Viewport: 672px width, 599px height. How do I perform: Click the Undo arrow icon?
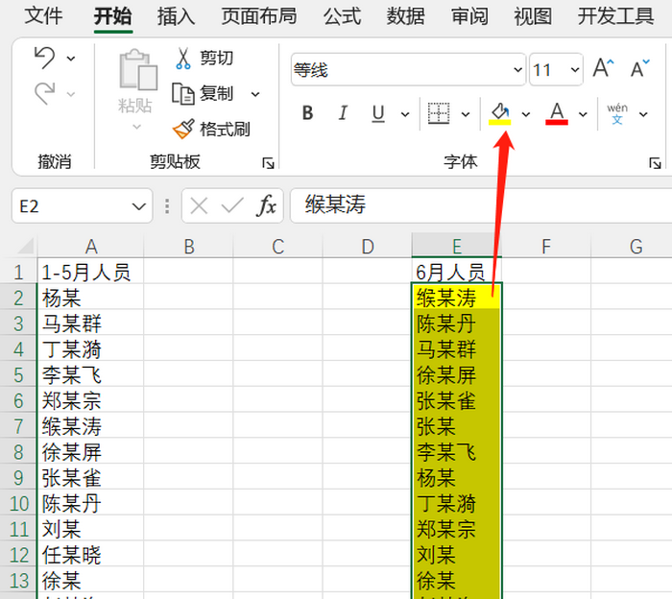(44, 59)
